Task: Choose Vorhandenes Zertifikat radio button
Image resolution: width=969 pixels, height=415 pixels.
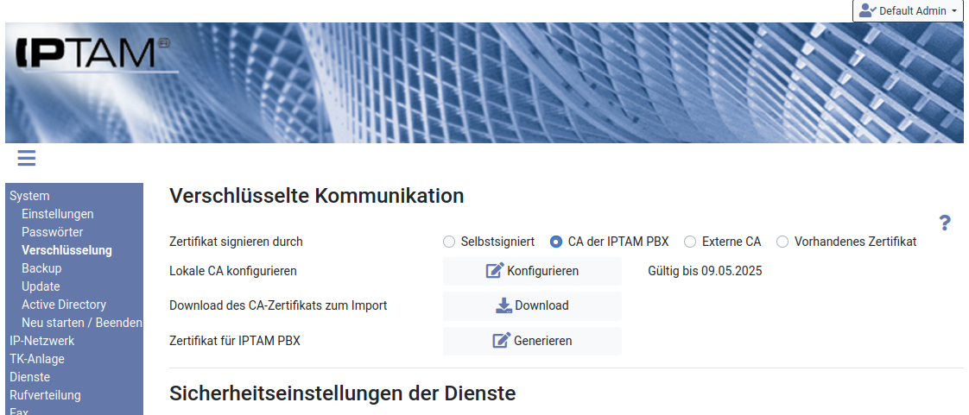Action: 782,242
